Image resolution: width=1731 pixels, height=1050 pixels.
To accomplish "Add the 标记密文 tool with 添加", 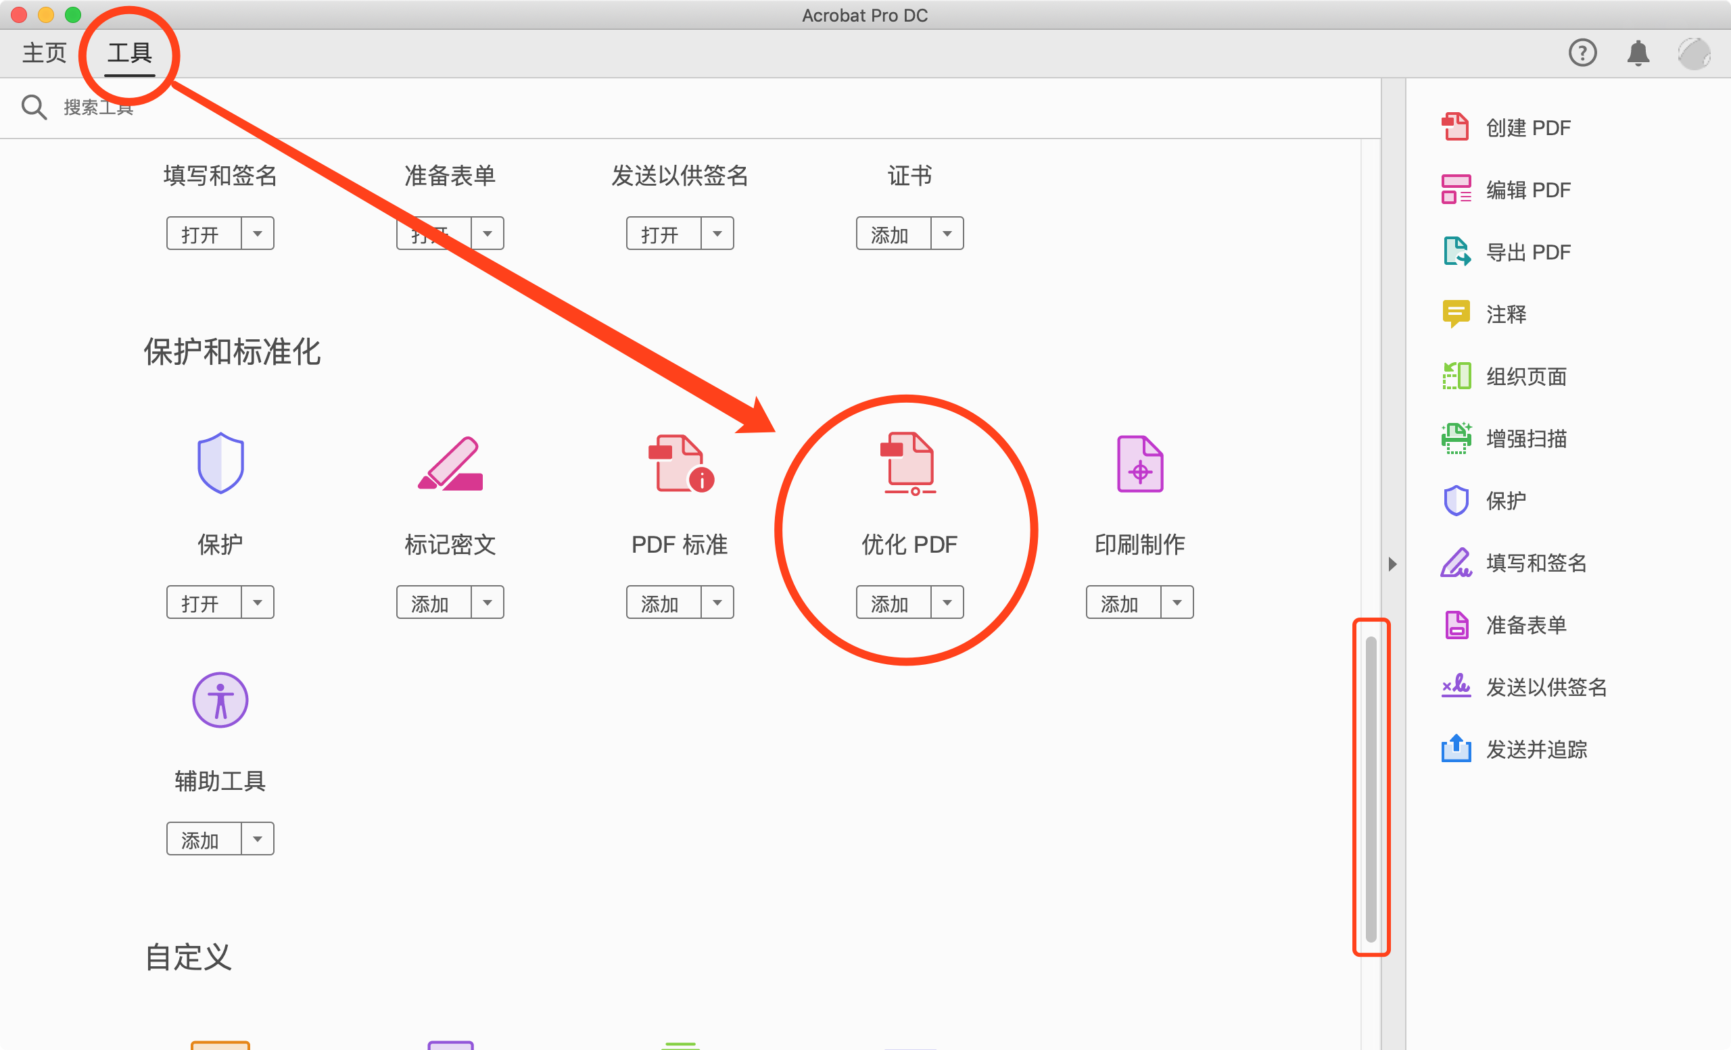I will [433, 602].
